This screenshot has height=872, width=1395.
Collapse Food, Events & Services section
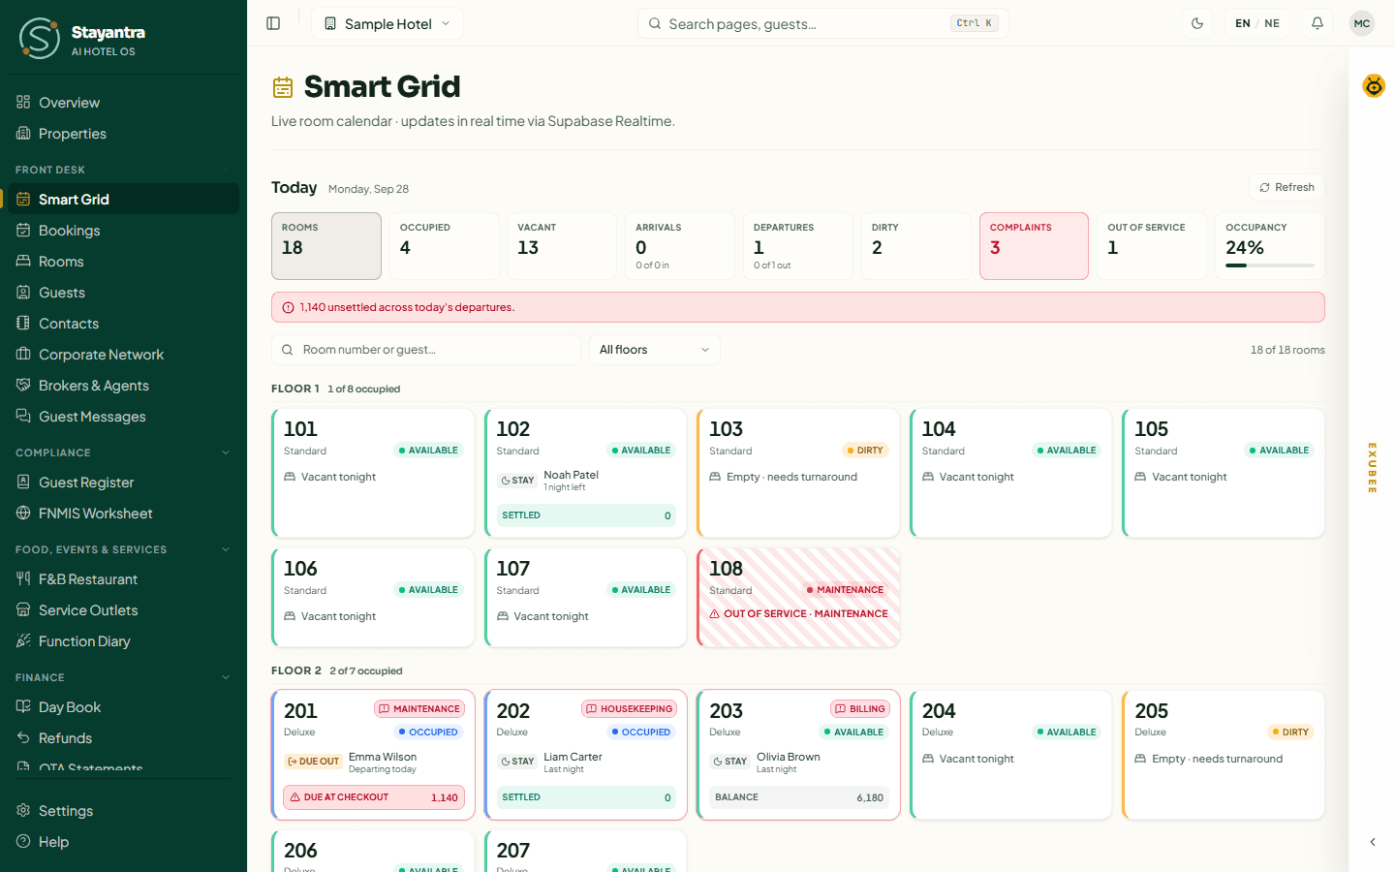tap(123, 549)
